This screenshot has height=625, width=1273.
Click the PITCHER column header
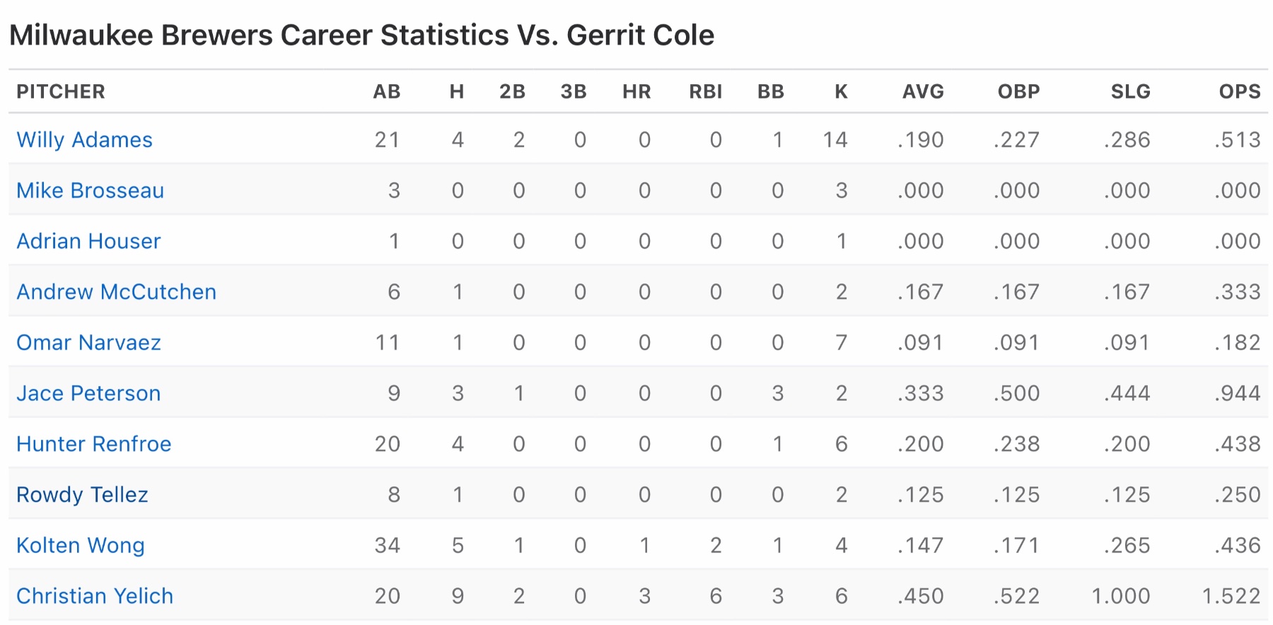click(61, 92)
